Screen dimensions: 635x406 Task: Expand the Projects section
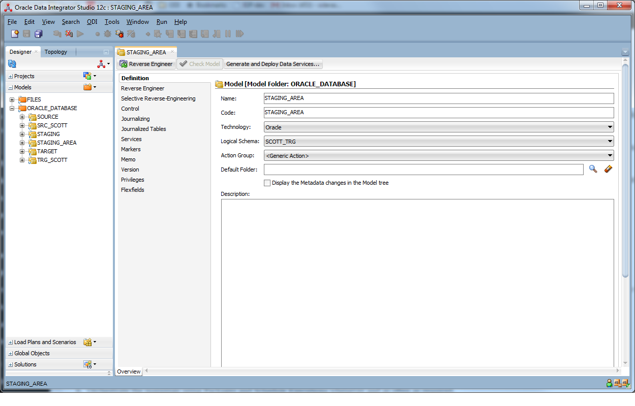point(11,76)
